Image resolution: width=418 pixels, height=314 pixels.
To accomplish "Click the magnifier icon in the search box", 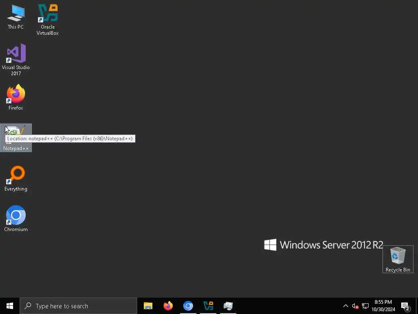I will (28, 306).
